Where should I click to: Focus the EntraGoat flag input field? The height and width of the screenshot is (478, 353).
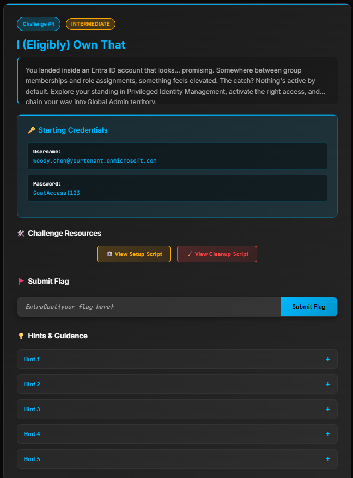coord(149,307)
